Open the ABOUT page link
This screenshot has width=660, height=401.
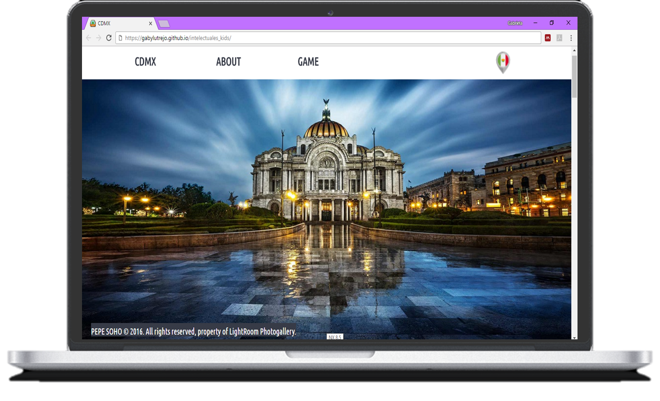coord(228,62)
